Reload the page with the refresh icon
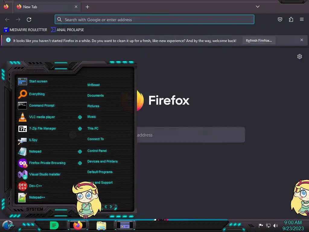This screenshot has width=309, height=232. coord(29,20)
